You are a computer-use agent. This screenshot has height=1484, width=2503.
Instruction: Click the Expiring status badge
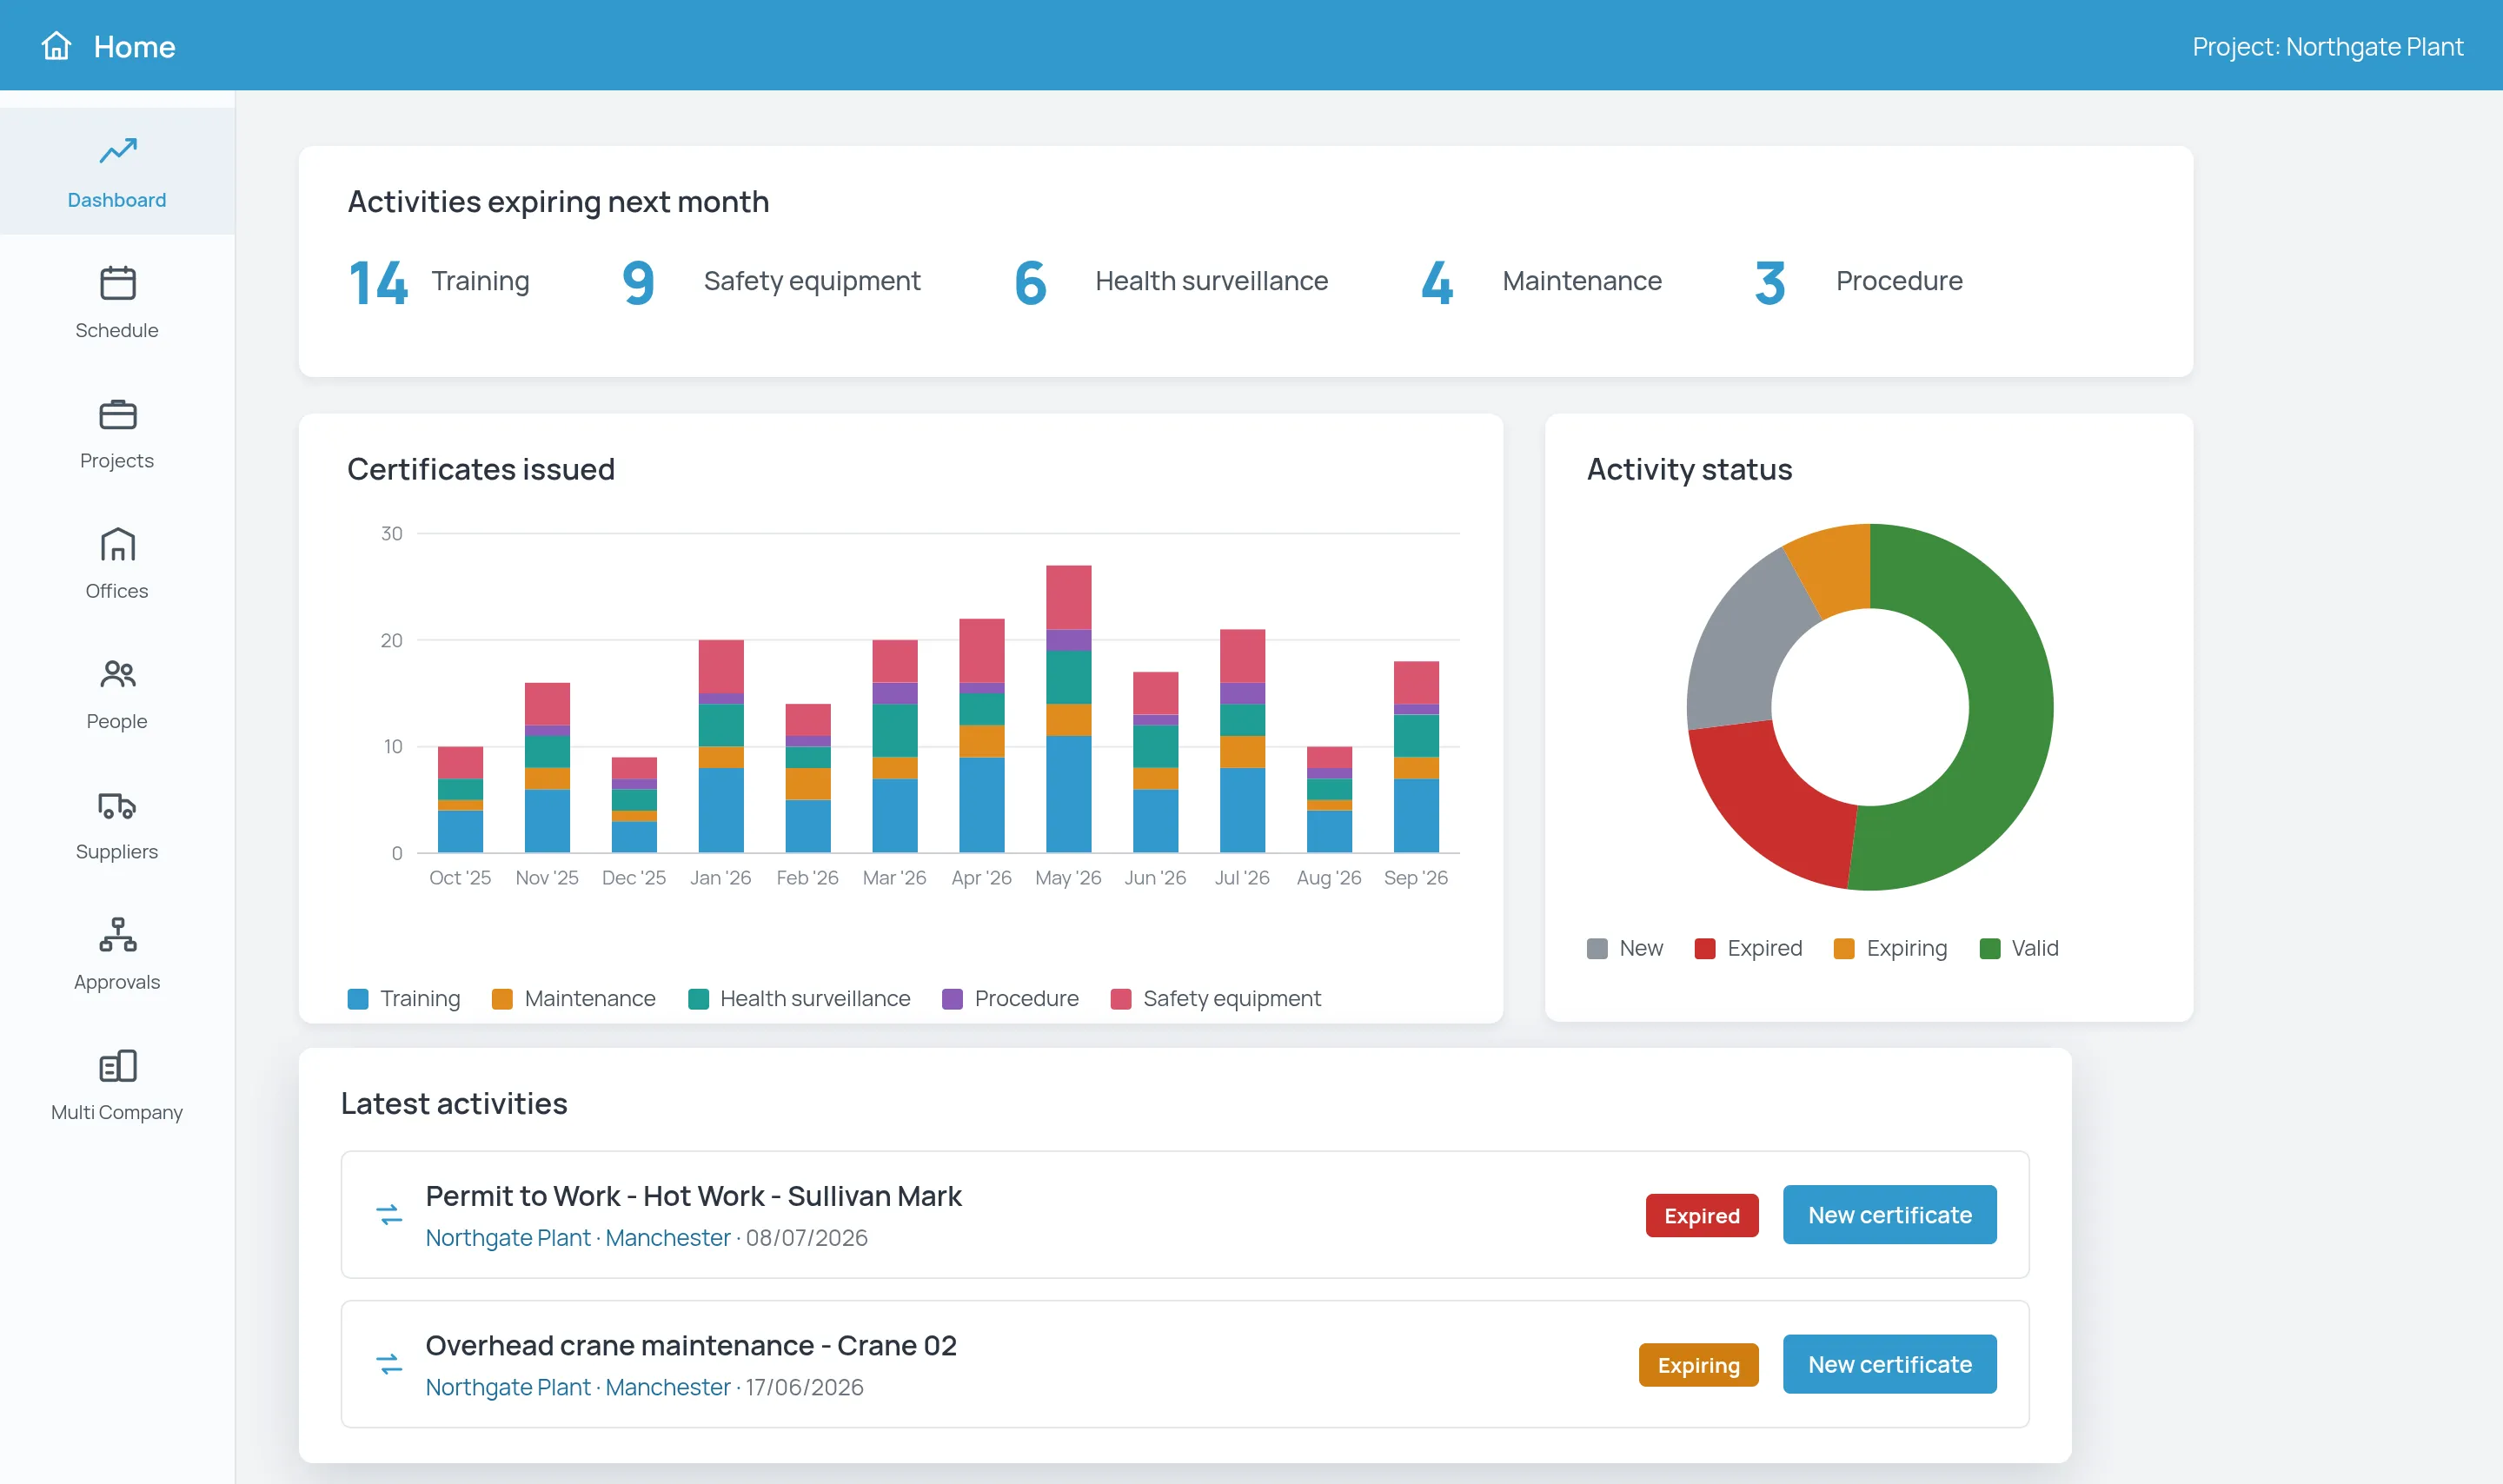(x=1698, y=1365)
